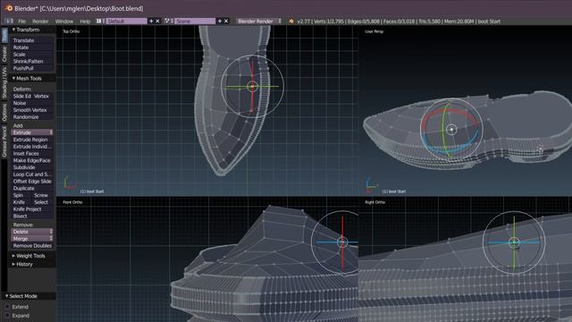
Task: Click the Slide Edge button
Action: [x=21, y=96]
